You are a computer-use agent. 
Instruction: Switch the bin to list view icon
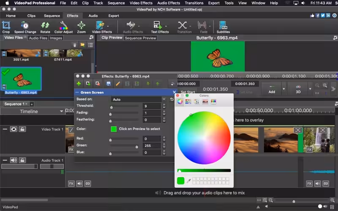click(x=90, y=45)
